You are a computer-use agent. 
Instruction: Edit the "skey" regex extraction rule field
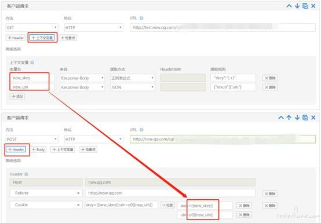coord(233,78)
